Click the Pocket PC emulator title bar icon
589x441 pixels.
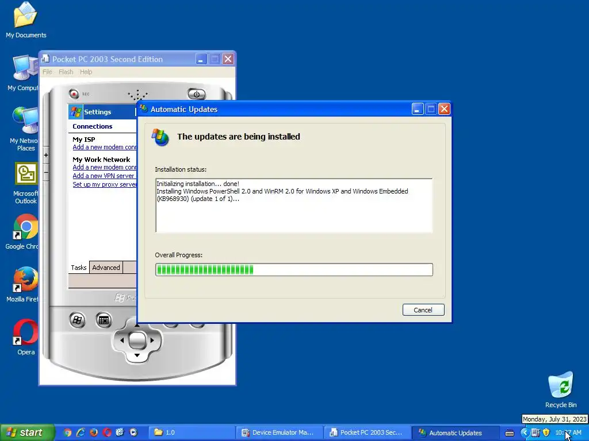pyautogui.click(x=45, y=59)
